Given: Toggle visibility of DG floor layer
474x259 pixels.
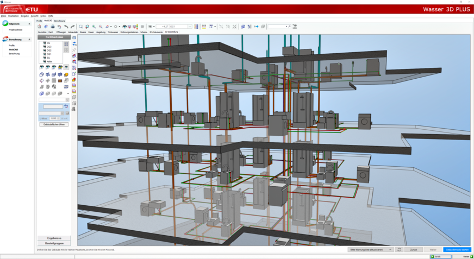Looking at the screenshot, I should pos(44,43).
